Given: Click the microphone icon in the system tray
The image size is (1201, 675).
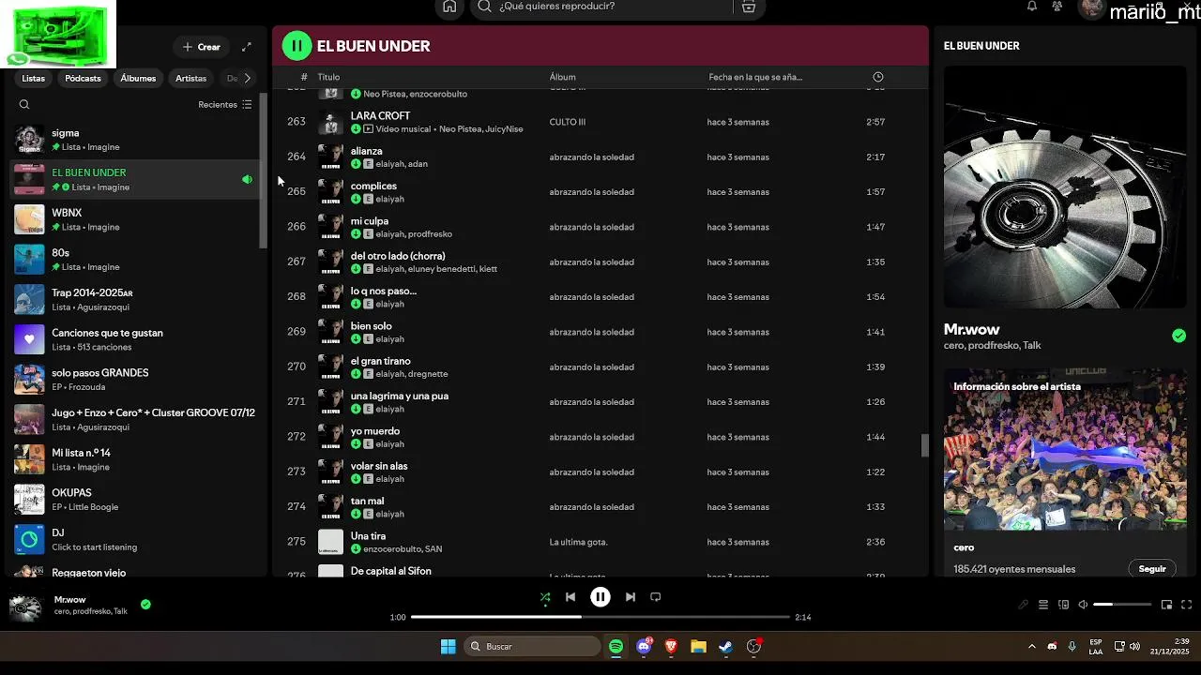Looking at the screenshot, I should click(1072, 646).
